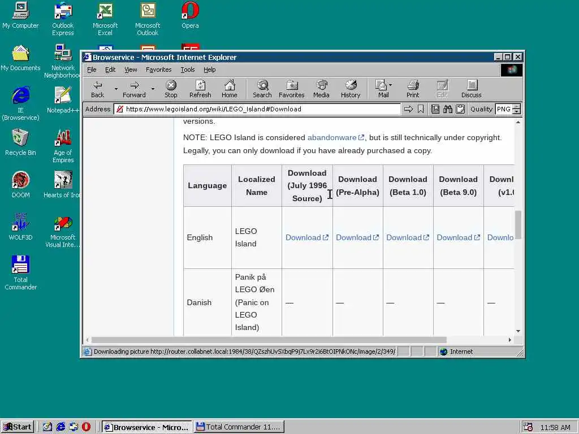Select the Opera desktop icon

tap(190, 15)
